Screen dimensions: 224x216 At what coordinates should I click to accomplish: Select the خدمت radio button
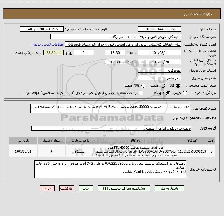[163, 86]
